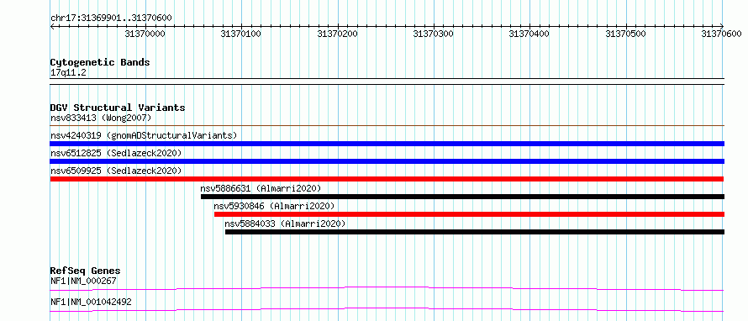Select variant label nsv5884033 (Almarri2020)

pos(285,224)
